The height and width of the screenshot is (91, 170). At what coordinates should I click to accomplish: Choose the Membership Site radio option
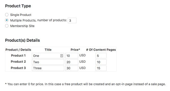pyautogui.click(x=7, y=26)
